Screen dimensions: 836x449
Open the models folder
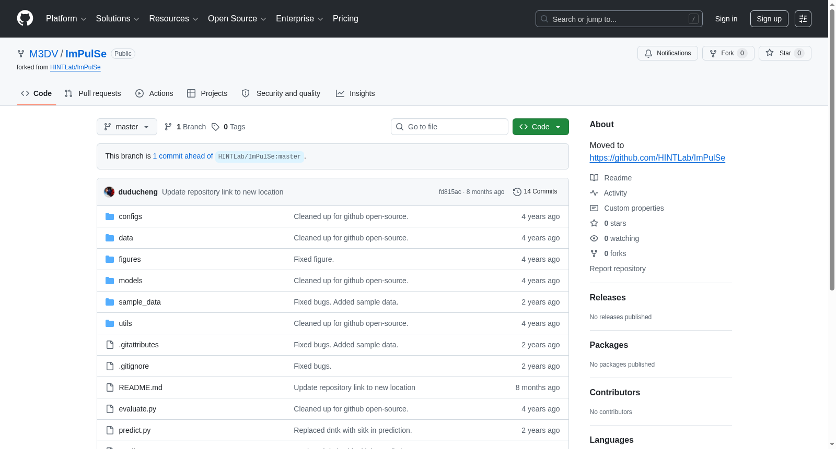[x=131, y=281]
